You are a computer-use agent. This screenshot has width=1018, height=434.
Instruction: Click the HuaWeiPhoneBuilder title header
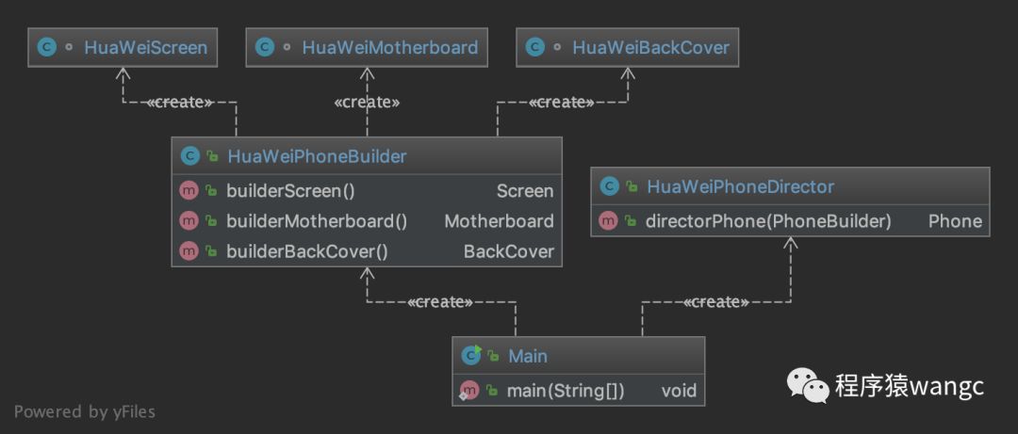coord(367,156)
